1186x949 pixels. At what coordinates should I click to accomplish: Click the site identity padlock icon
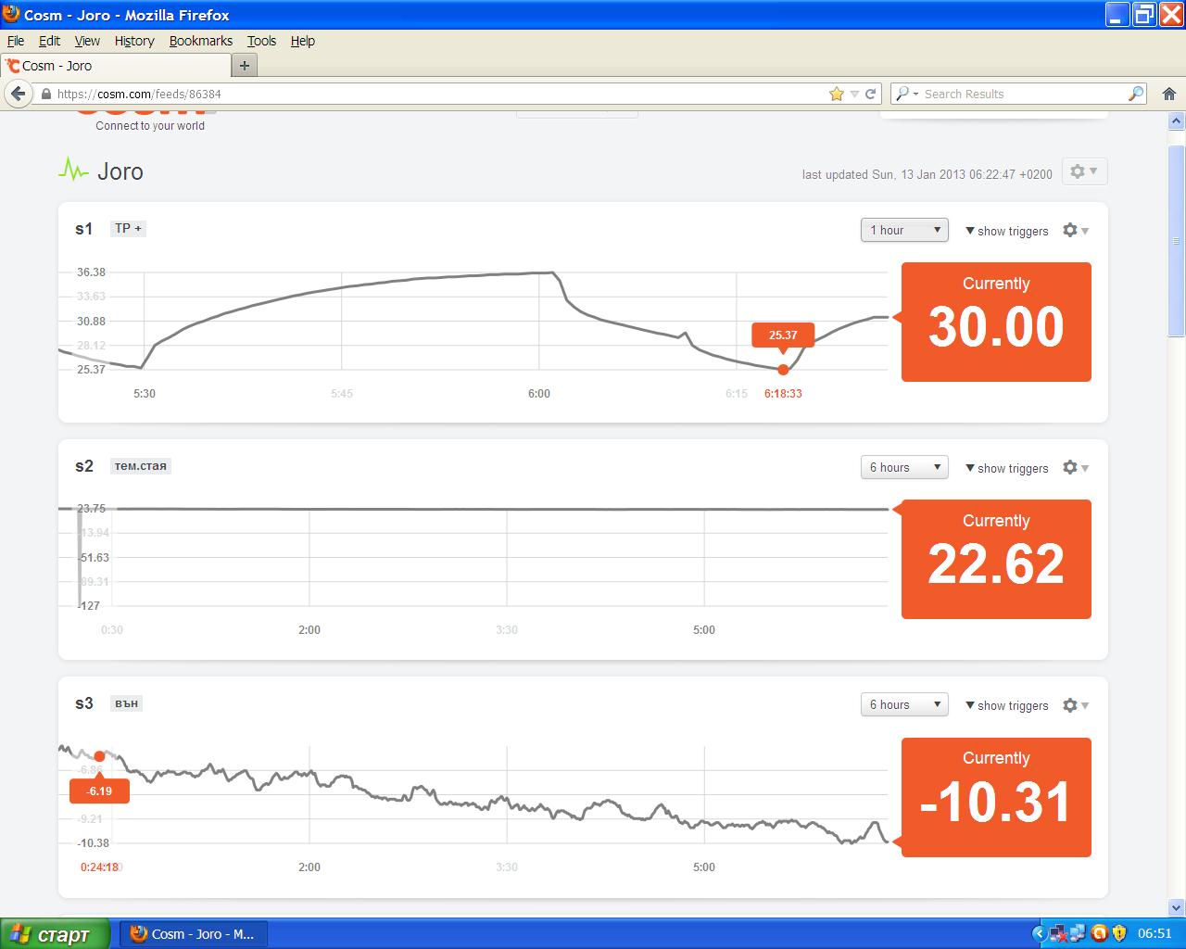click(45, 94)
